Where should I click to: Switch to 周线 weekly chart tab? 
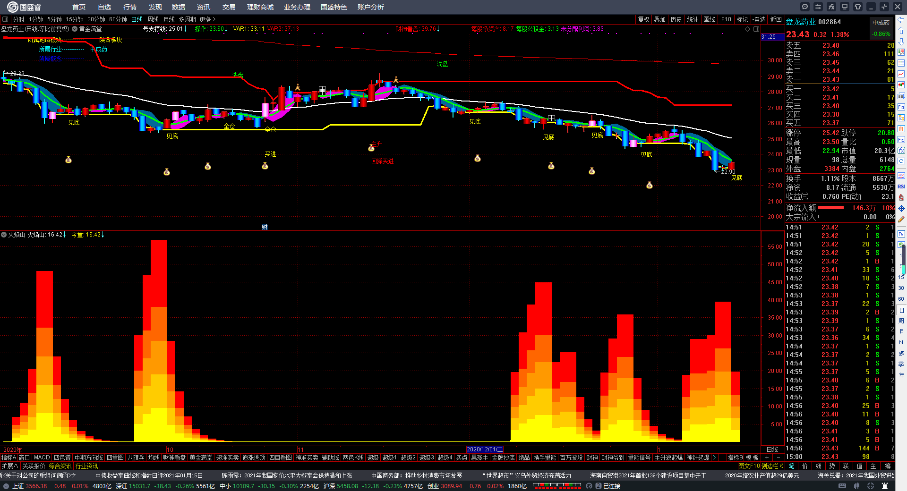tap(153, 19)
